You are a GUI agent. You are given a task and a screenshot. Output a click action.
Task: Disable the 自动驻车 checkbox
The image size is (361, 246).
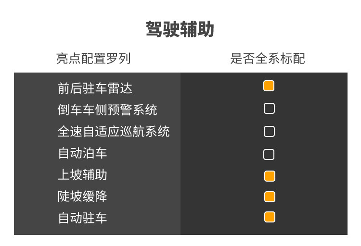pyautogui.click(x=270, y=217)
